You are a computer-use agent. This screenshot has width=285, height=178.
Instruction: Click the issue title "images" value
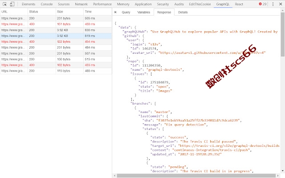(x=164, y=91)
